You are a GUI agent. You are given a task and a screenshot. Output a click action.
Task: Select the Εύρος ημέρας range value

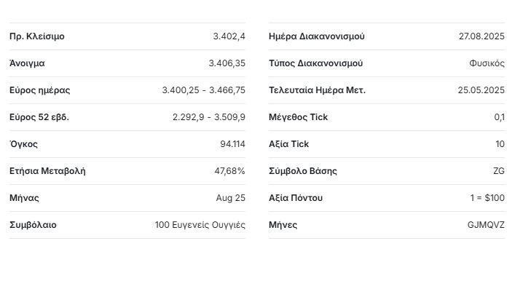[204, 90]
